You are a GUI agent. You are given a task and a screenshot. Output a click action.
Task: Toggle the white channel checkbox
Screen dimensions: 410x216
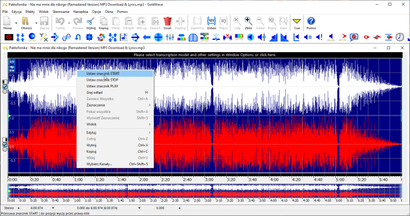click(5, 87)
